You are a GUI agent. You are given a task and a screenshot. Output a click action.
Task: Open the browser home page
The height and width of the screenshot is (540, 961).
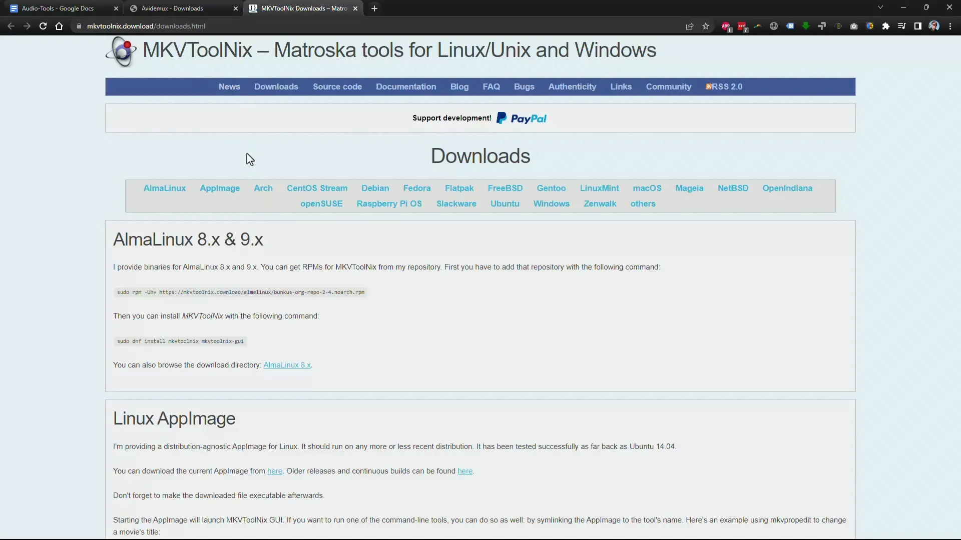(x=59, y=26)
